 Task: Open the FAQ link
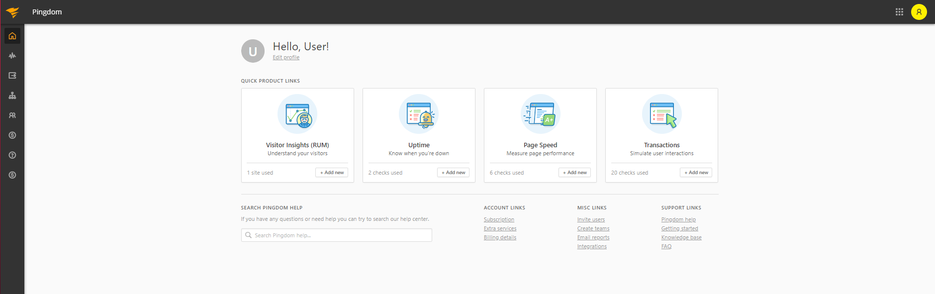coord(666,246)
